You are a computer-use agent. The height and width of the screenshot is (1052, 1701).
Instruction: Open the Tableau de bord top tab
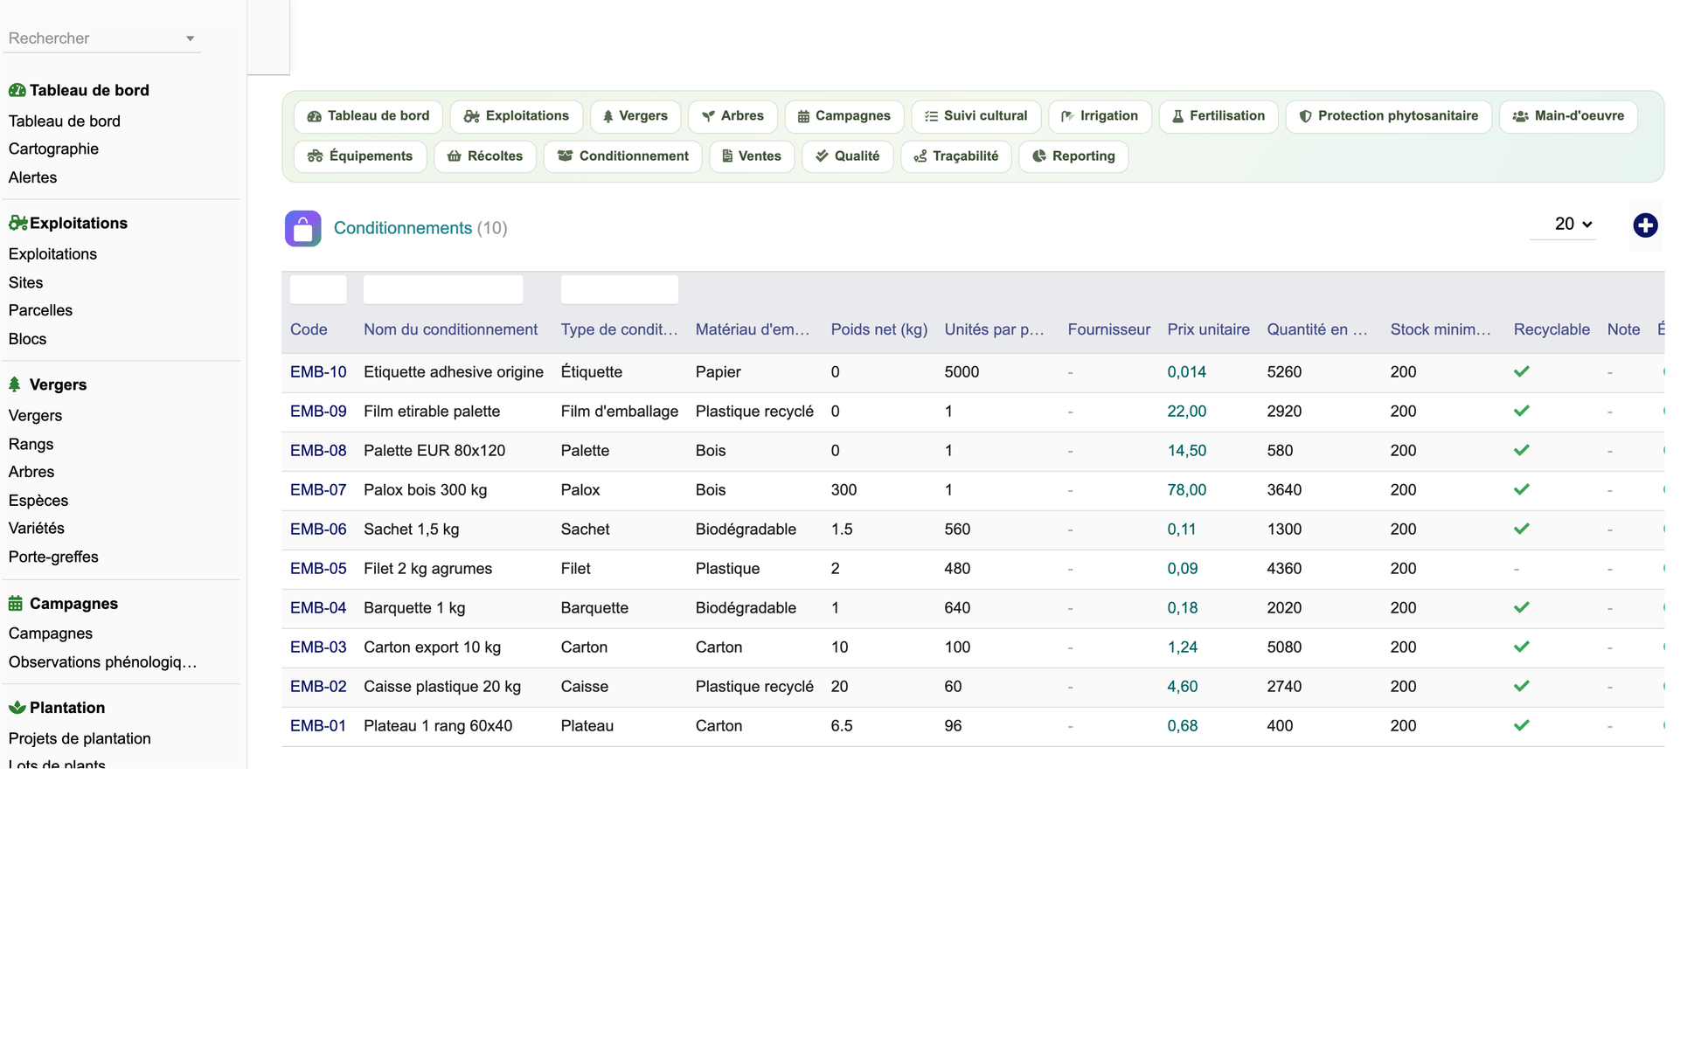point(368,116)
